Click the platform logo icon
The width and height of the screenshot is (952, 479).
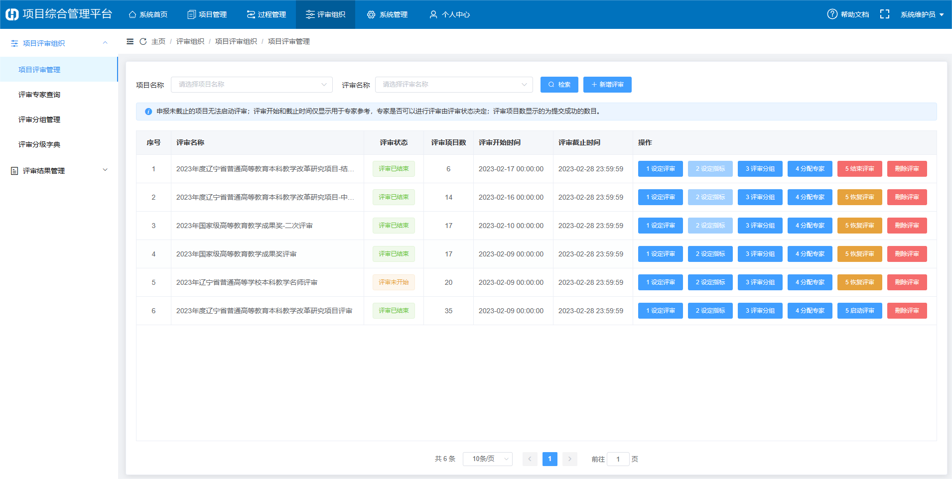pyautogui.click(x=12, y=14)
